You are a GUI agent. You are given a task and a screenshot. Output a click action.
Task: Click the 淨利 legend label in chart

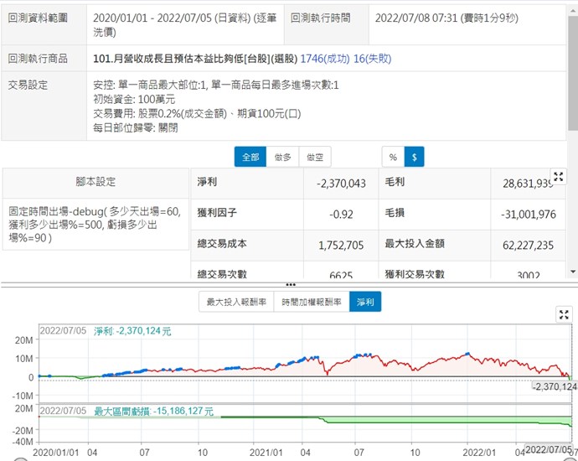(132, 331)
